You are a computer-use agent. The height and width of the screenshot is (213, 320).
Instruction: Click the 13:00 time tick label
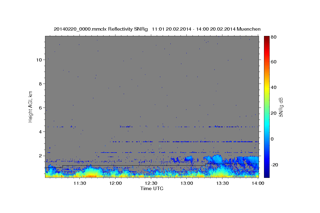coord(187,183)
